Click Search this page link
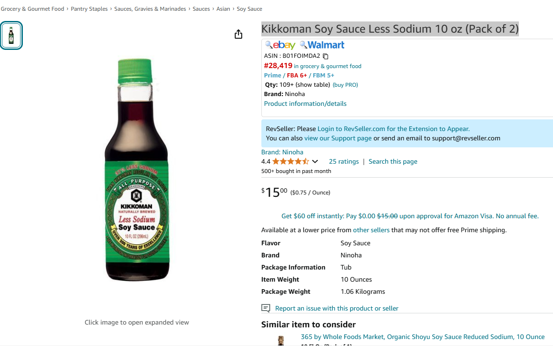Screen dimensions: 553x346 point(393,161)
